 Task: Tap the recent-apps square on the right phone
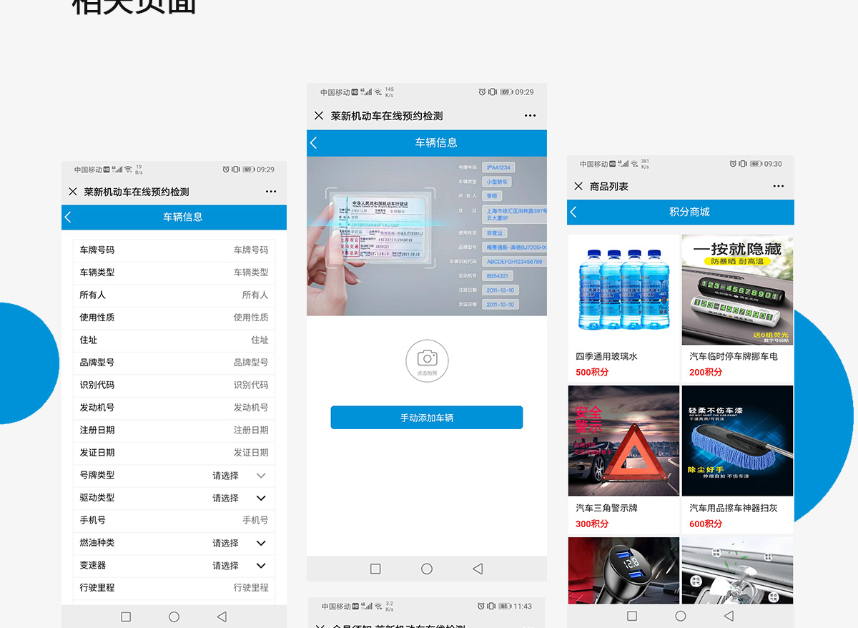632,616
